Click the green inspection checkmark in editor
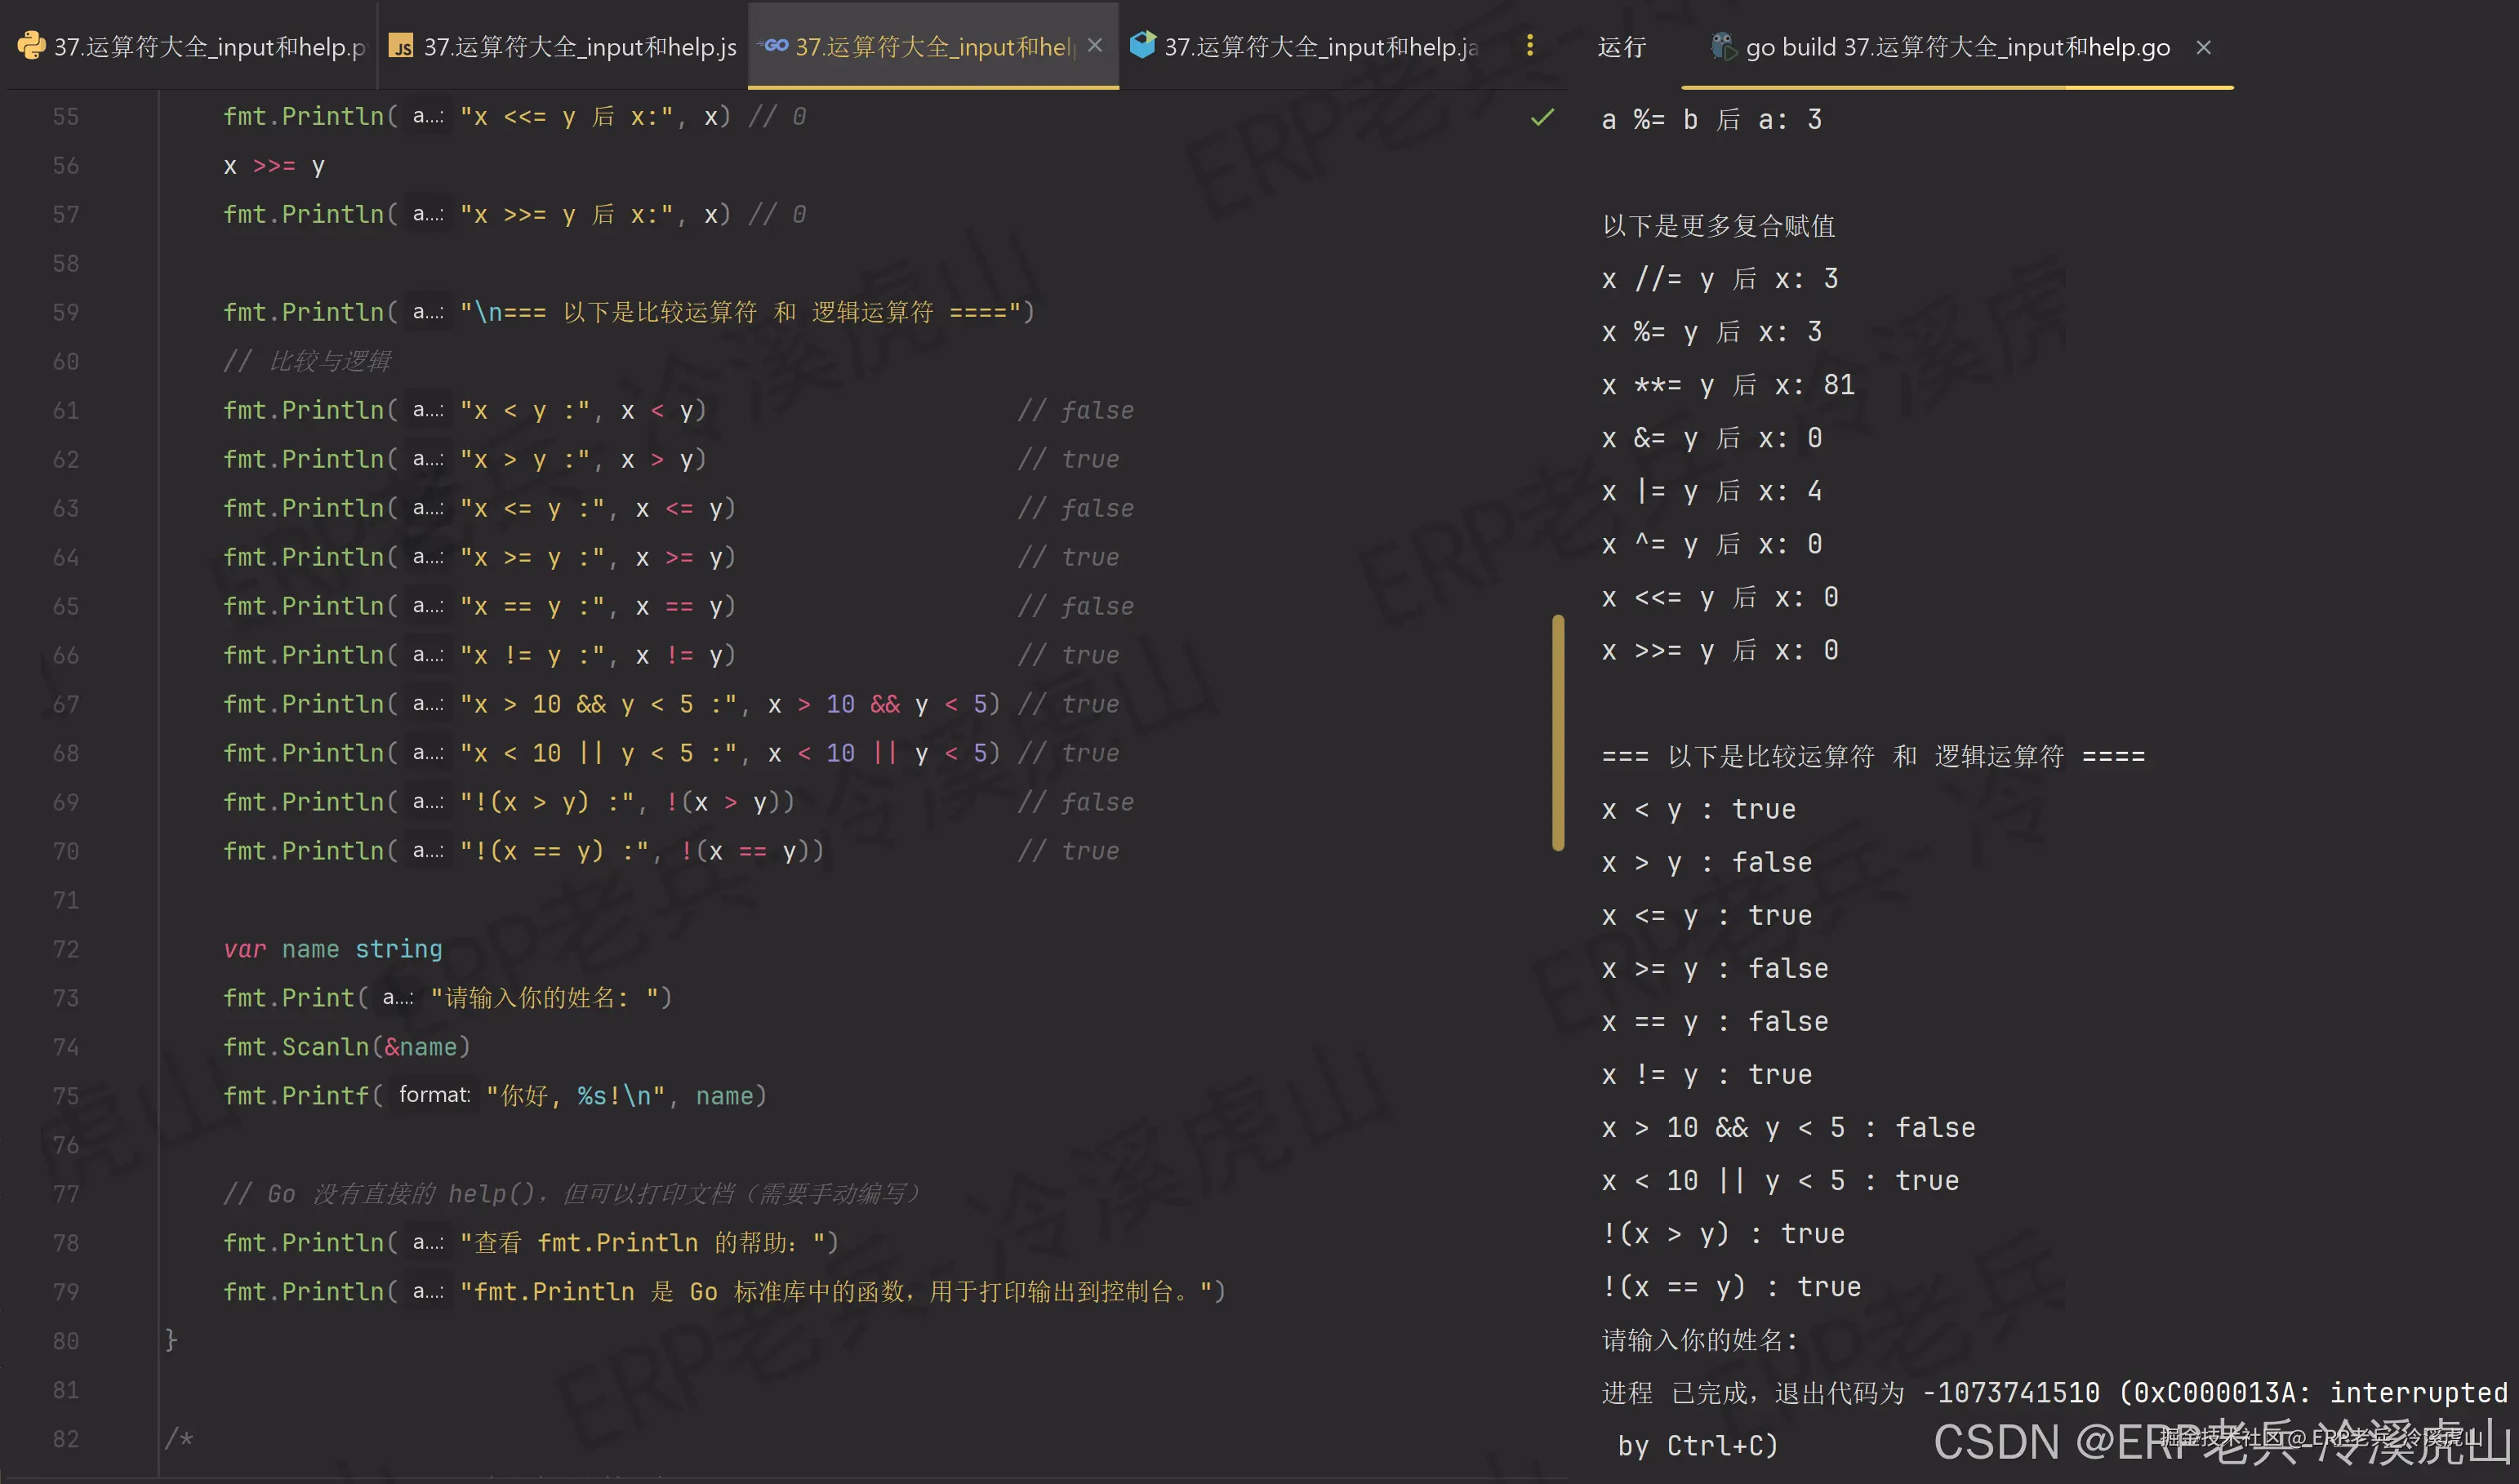Viewport: 2519px width, 1484px height. tap(1542, 117)
